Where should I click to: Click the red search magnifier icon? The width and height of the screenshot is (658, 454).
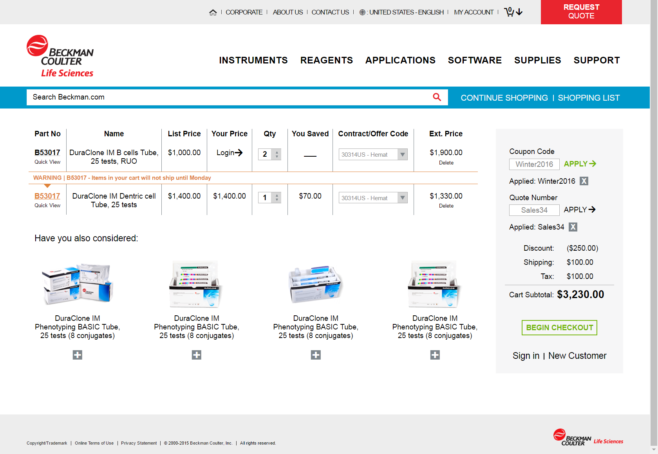coord(437,97)
